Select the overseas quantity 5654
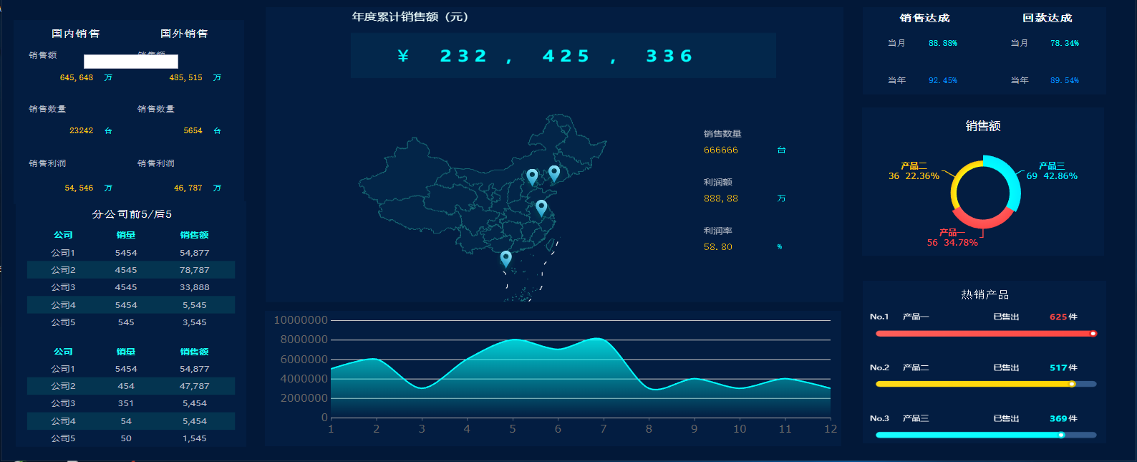This screenshot has width=1137, height=462. (193, 130)
